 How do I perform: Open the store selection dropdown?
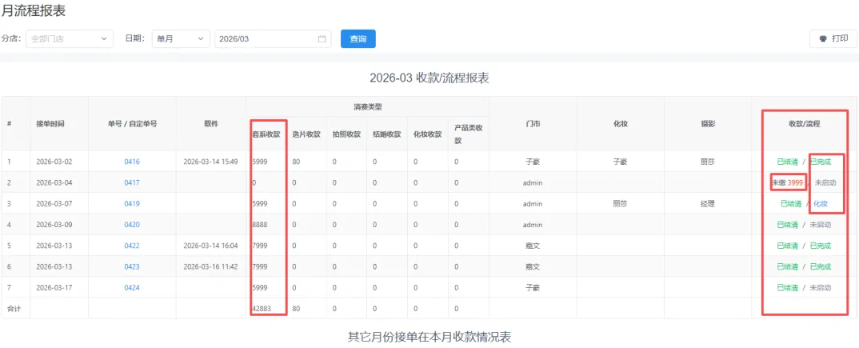point(70,39)
